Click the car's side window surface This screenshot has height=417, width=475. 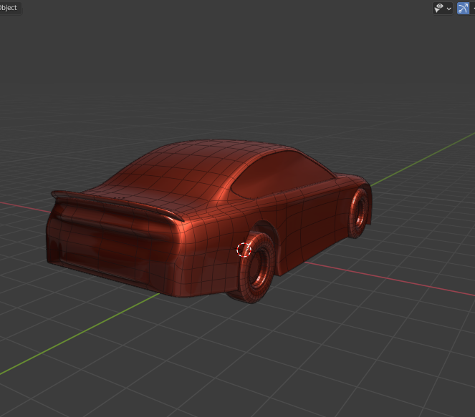(x=282, y=174)
